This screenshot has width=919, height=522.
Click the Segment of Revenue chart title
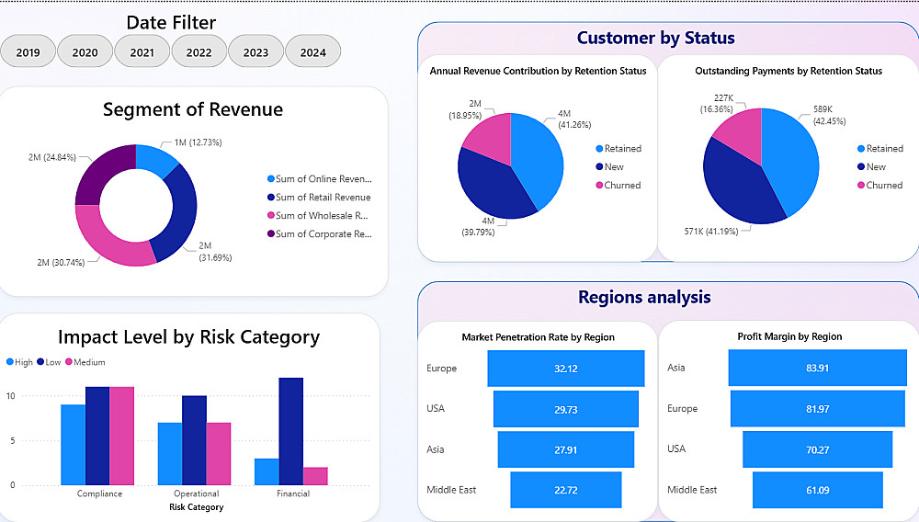point(193,109)
